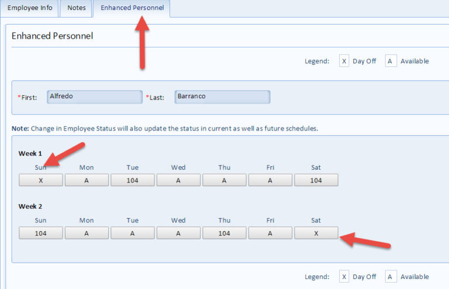449x289 pixels.
Task: Toggle Week 2 Tuesday availability button
Action: click(132, 233)
